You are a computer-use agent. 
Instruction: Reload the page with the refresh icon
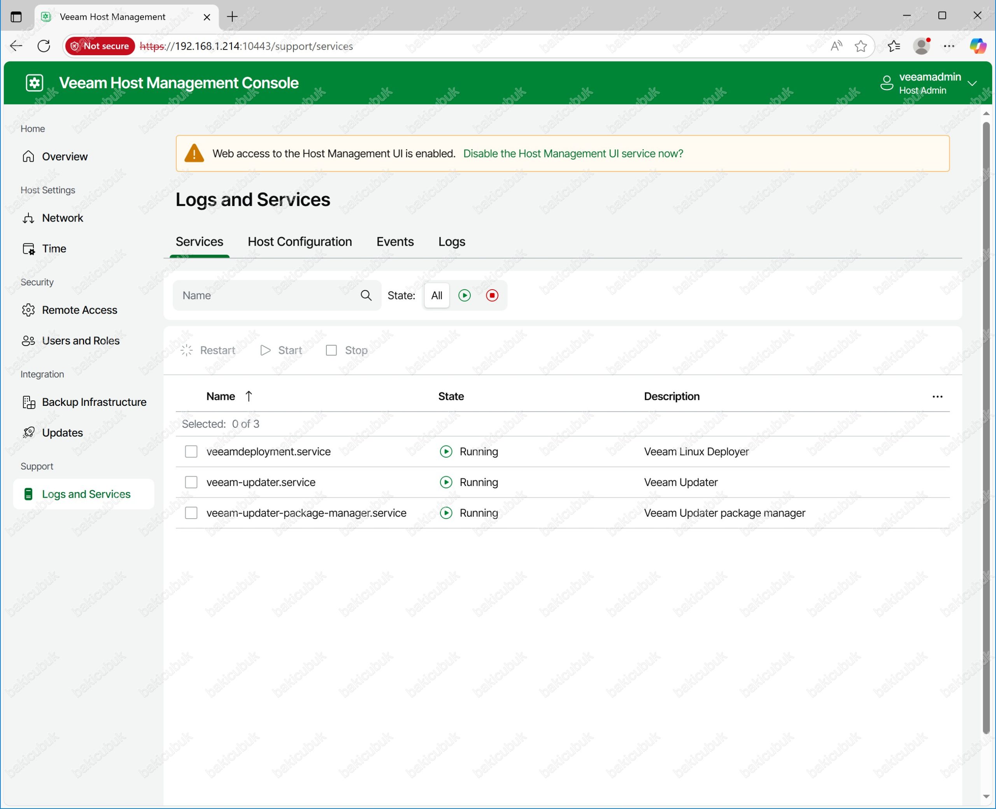[44, 45]
